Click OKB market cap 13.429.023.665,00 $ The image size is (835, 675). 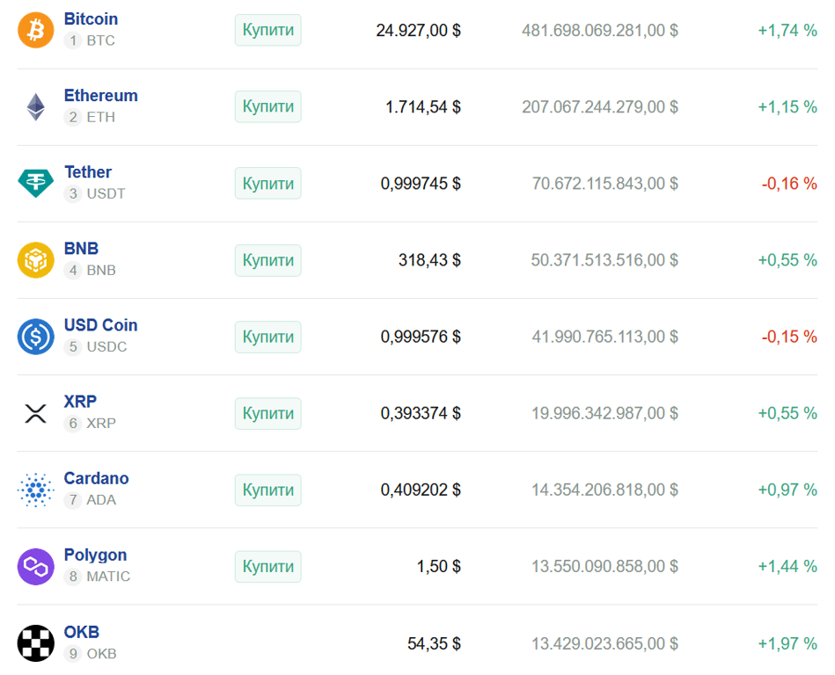[605, 643]
